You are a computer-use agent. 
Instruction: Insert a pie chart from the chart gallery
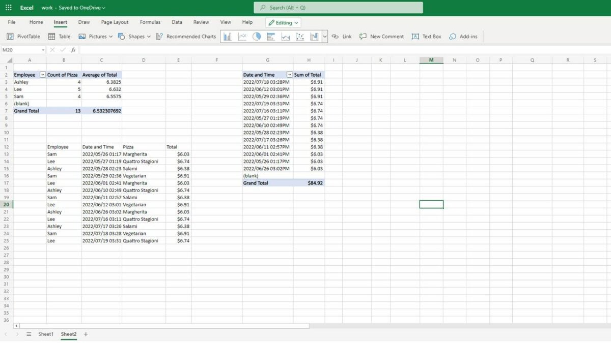[257, 37]
